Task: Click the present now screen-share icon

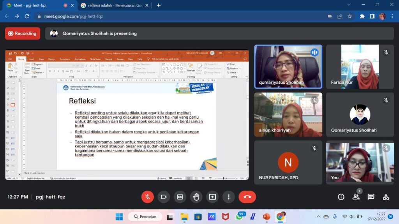Action: (x=212, y=197)
